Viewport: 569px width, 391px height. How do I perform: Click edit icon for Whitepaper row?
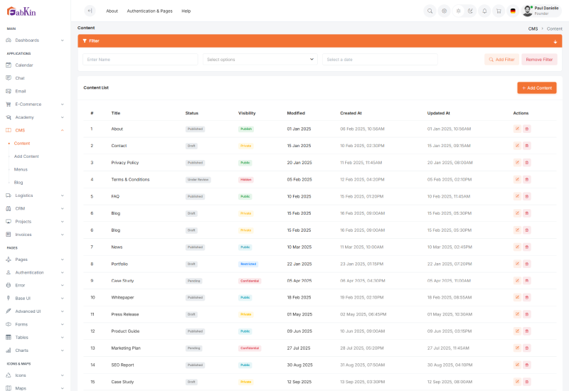point(517,297)
